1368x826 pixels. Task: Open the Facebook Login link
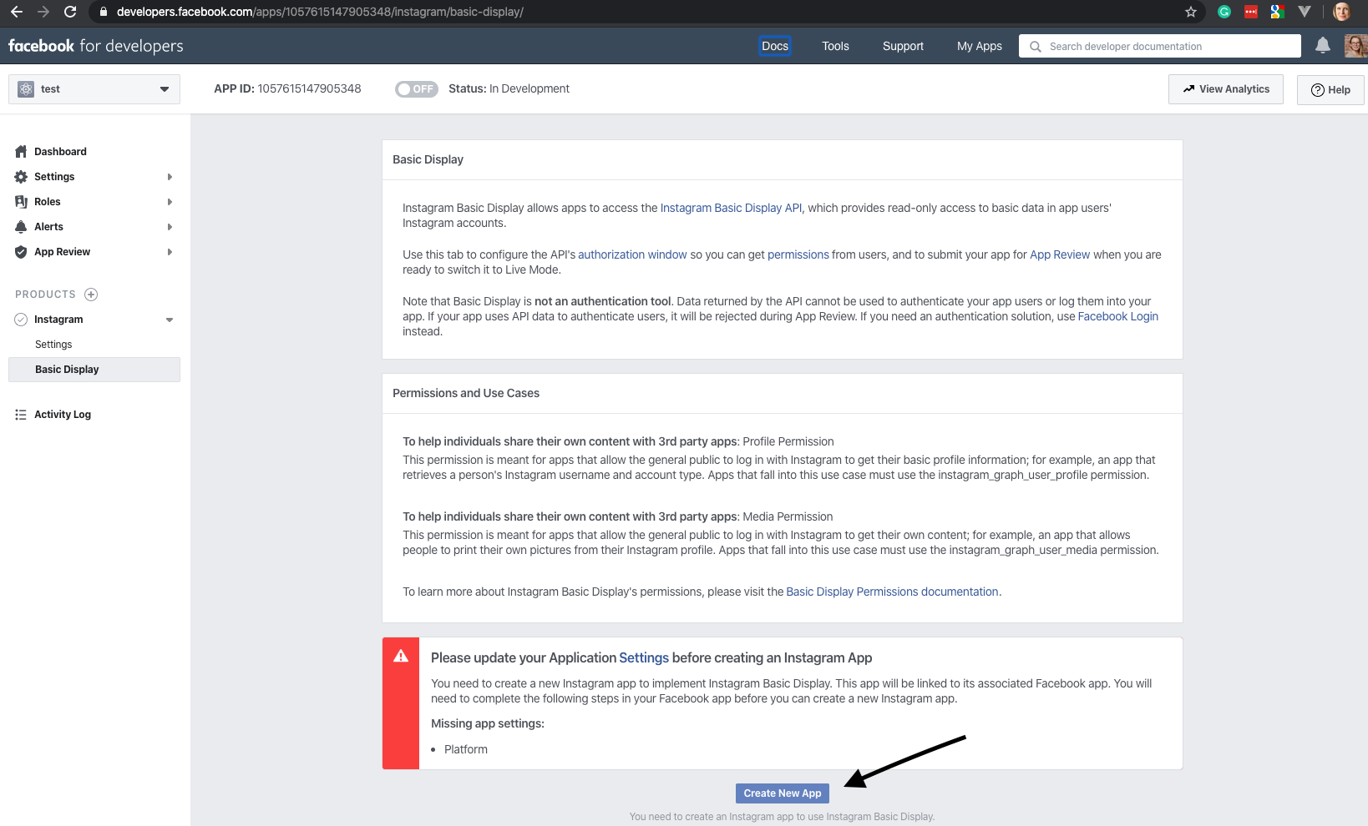point(1118,316)
